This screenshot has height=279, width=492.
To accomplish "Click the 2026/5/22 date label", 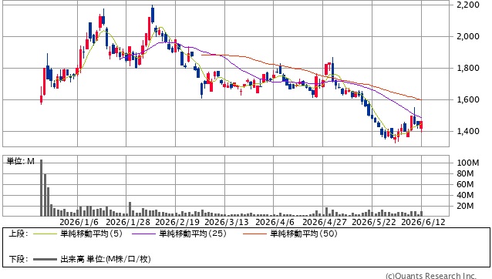I will [374, 222].
